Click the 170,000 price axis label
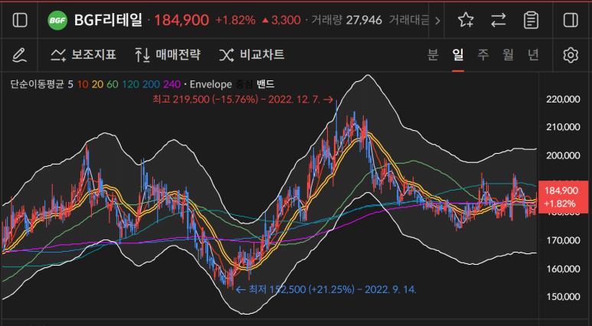 [x=564, y=240]
